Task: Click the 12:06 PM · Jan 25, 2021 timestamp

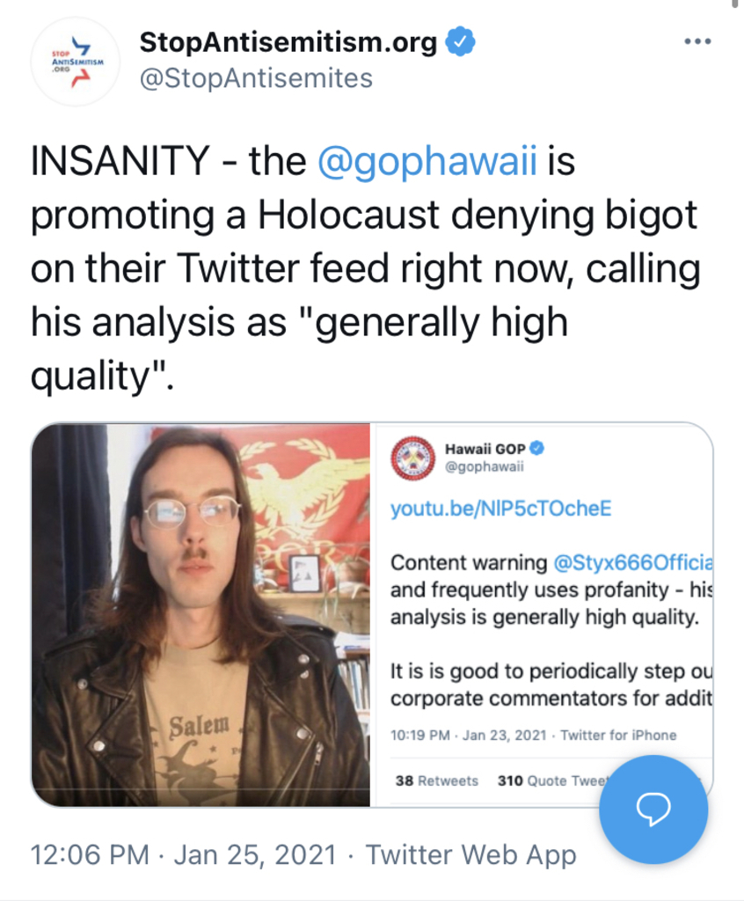Action: pyautogui.click(x=183, y=854)
